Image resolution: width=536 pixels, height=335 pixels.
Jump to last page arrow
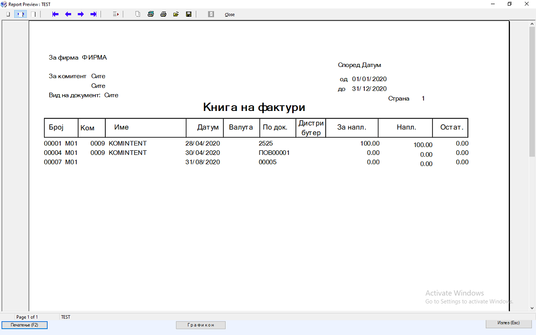(x=93, y=14)
